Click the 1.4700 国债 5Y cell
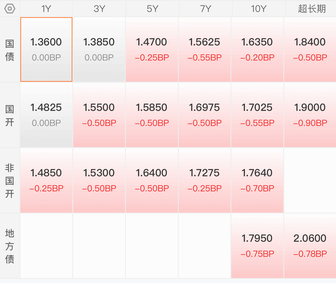Screen dimensions: 336x283 [x=152, y=50]
